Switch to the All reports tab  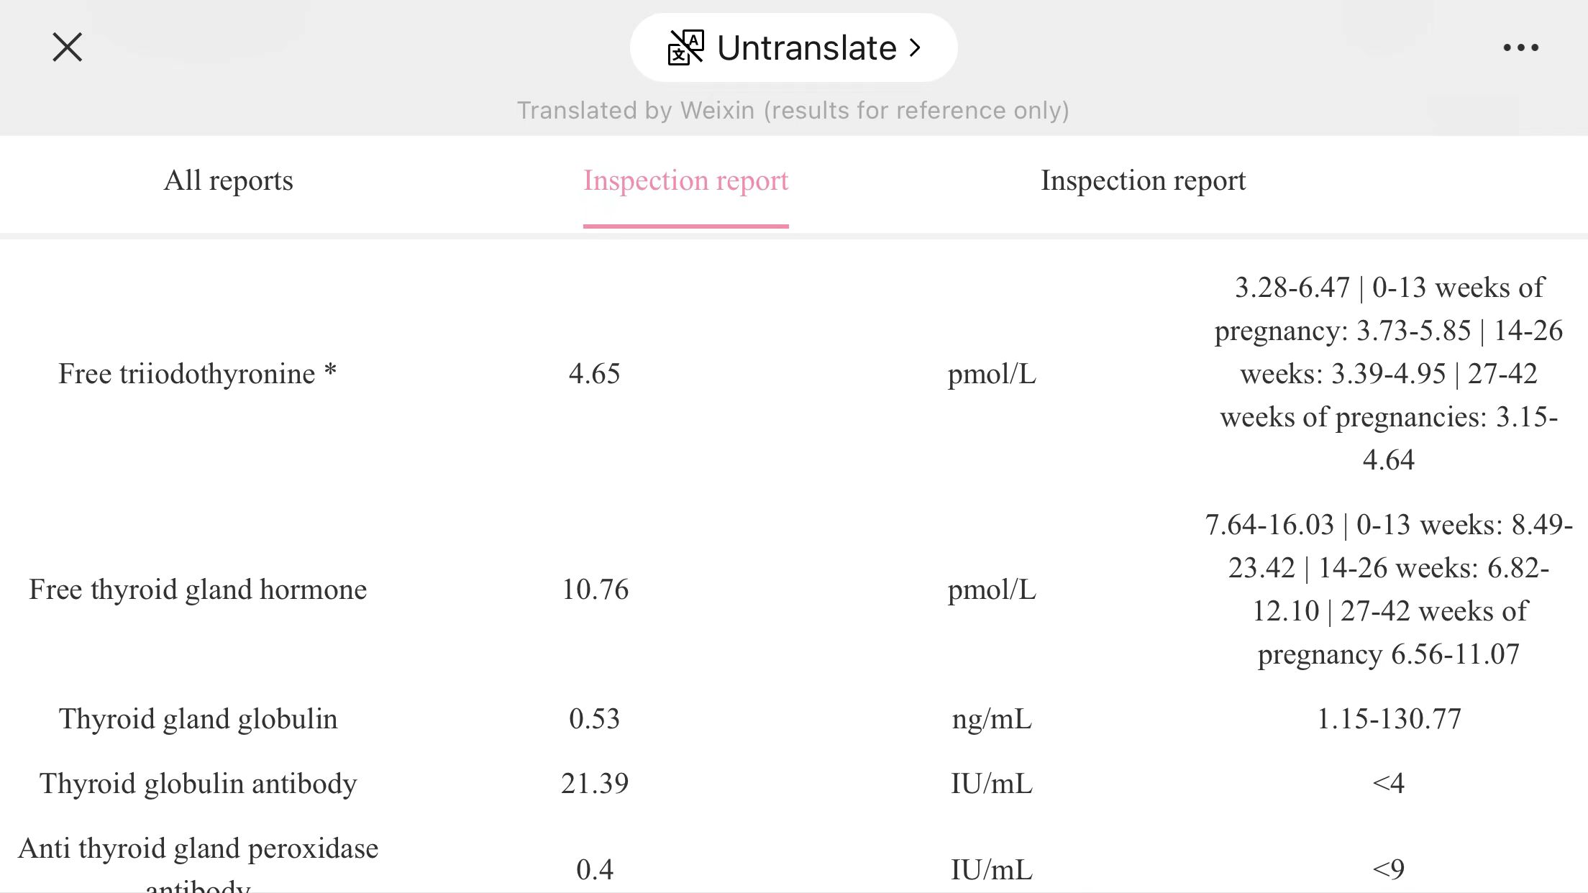tap(228, 180)
